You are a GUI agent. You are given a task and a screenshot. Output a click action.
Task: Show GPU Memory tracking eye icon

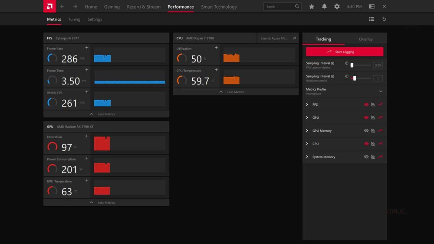(366, 131)
